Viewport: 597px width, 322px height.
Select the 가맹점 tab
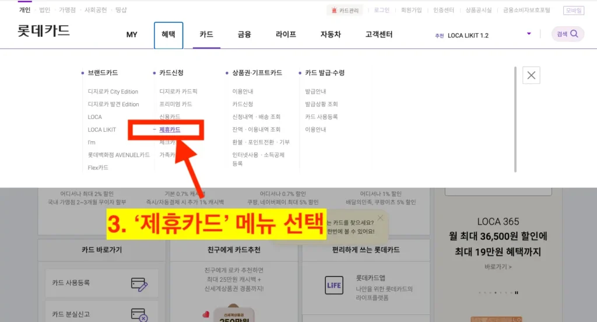coord(68,10)
